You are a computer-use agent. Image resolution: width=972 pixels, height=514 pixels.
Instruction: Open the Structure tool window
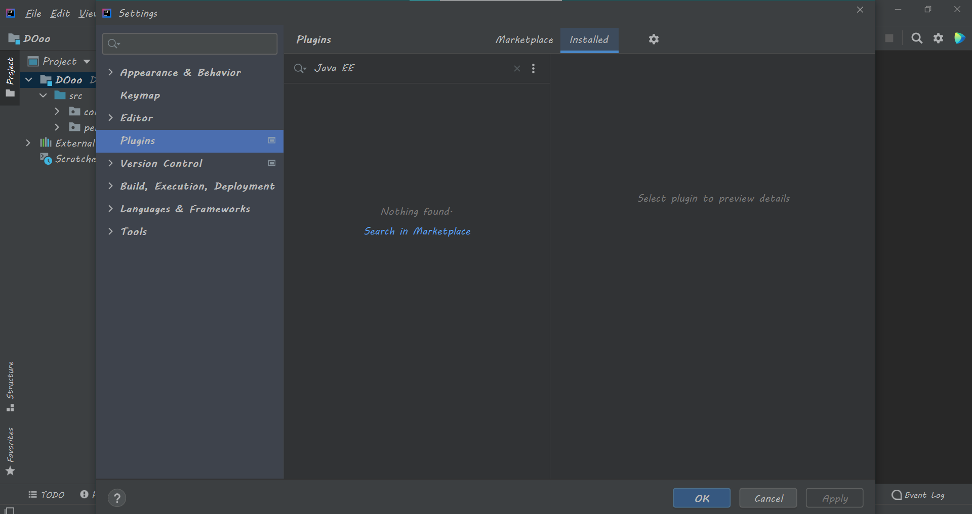pyautogui.click(x=10, y=386)
